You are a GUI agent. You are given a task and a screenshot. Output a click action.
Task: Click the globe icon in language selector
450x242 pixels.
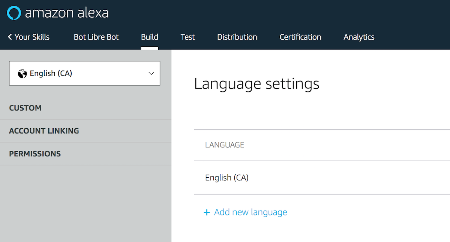point(22,73)
